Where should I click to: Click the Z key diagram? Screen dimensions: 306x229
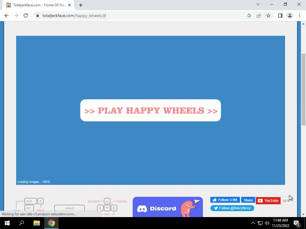pyautogui.click(x=40, y=201)
